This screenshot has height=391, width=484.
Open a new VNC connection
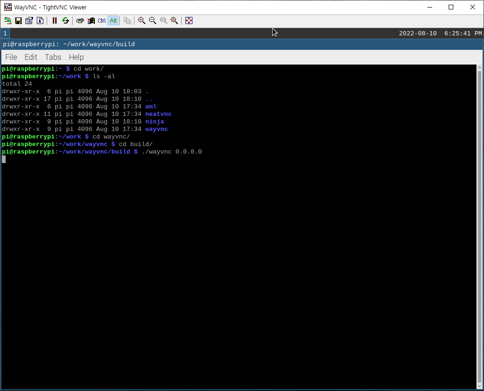point(8,21)
